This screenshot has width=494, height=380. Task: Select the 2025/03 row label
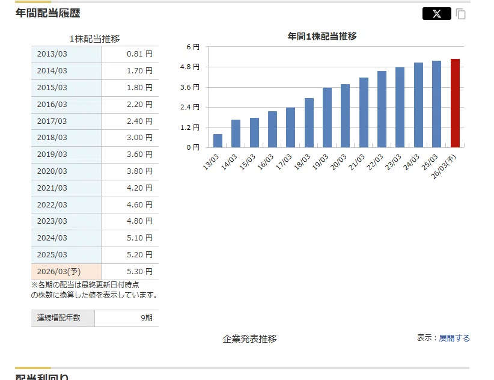[x=52, y=254]
